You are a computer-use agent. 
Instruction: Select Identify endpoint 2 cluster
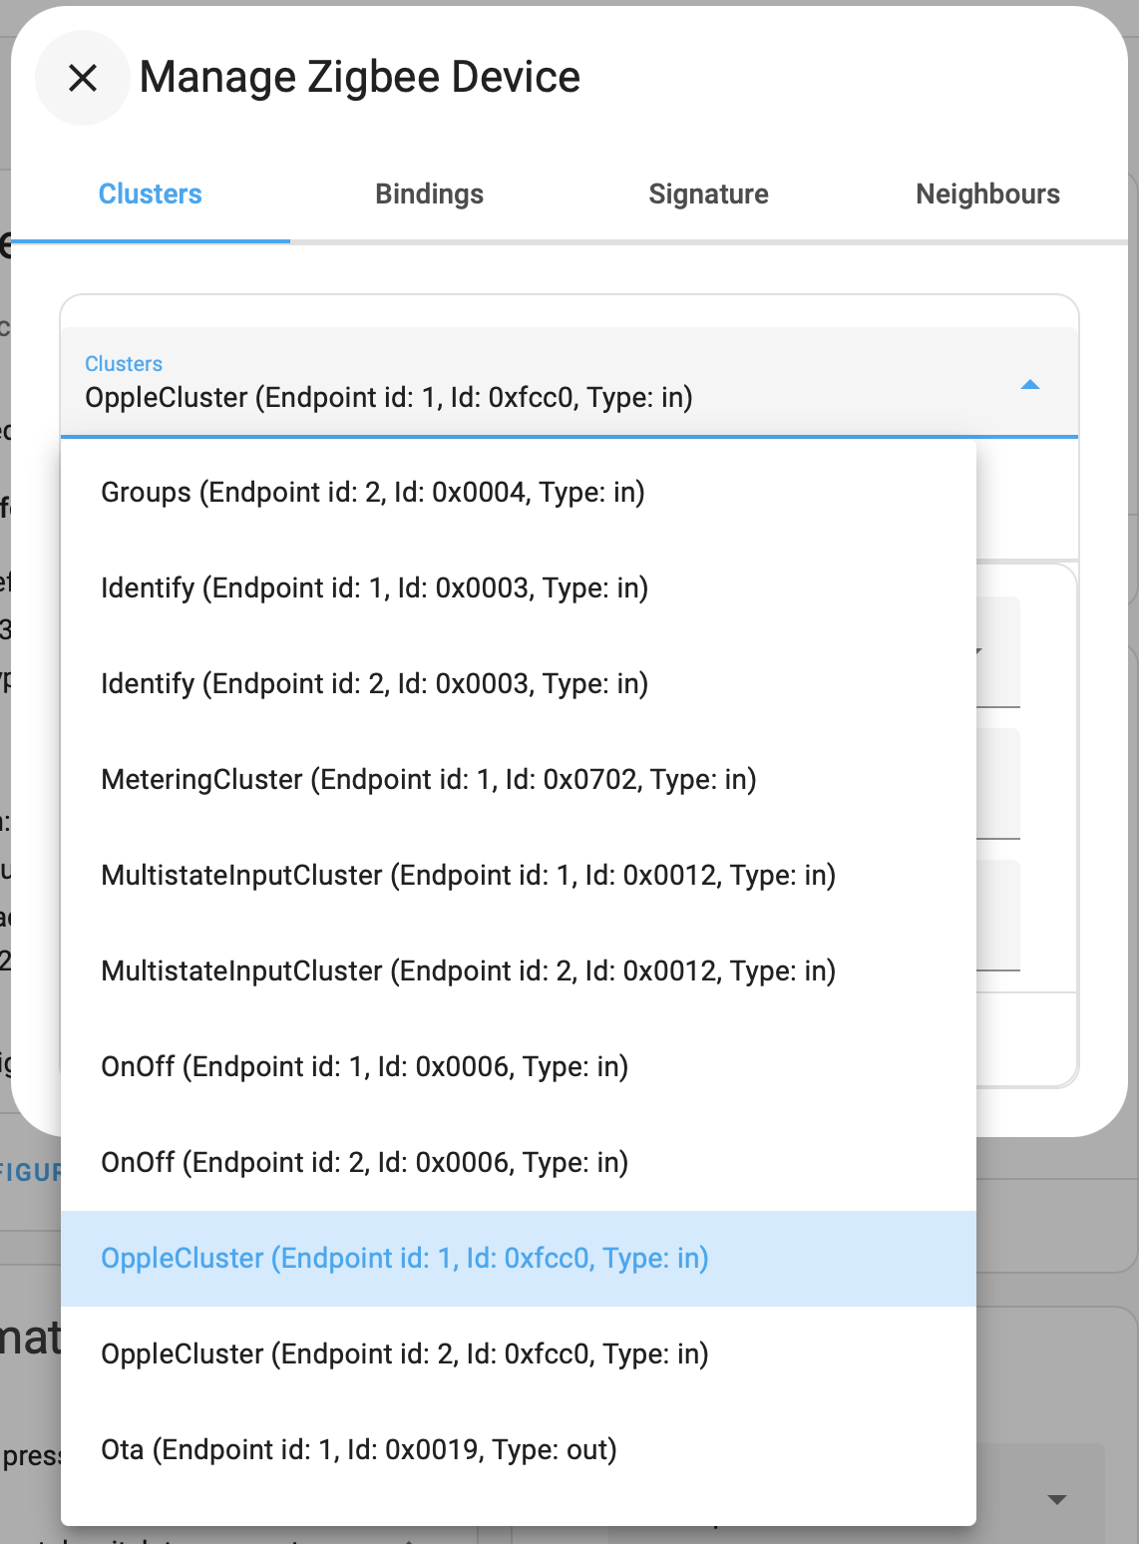(x=519, y=684)
